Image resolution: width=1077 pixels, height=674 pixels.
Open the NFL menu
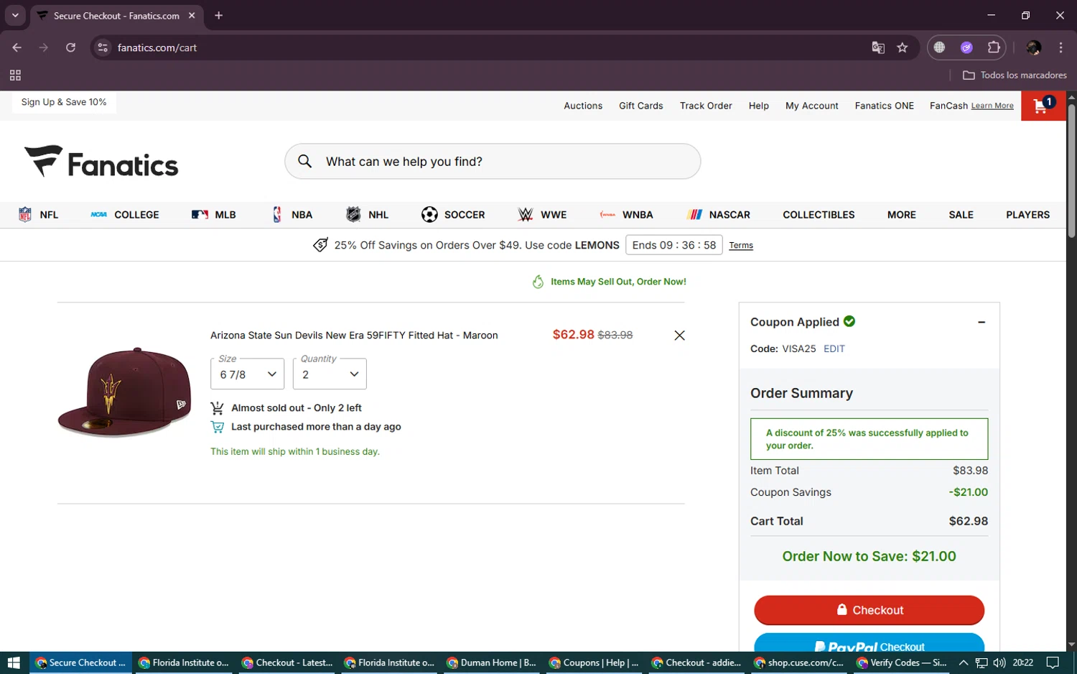click(39, 215)
